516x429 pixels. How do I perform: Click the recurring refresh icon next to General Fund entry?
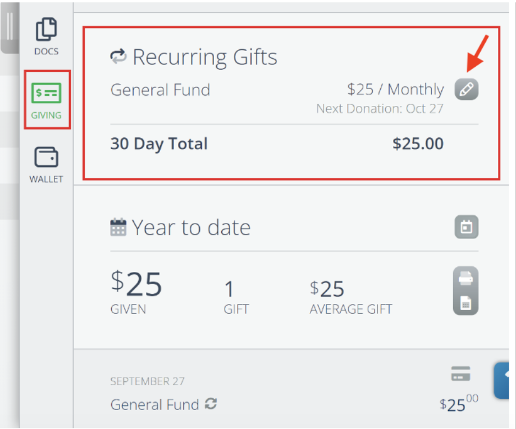coord(210,404)
